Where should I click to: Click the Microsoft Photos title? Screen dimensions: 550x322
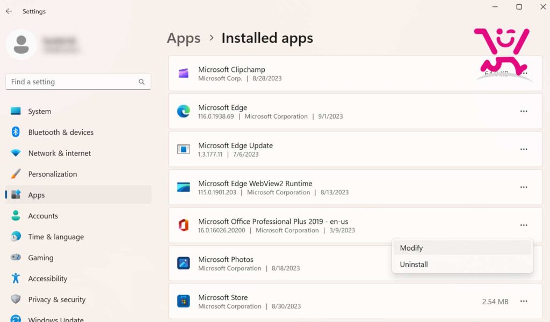(x=226, y=260)
